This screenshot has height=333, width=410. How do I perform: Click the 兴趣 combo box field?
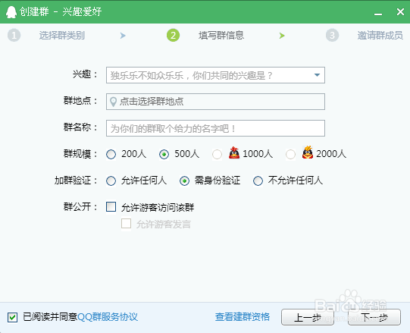(x=215, y=75)
